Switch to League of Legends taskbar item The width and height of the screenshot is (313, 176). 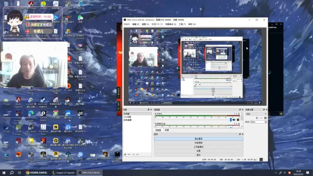63,172
